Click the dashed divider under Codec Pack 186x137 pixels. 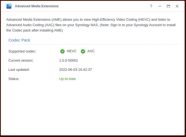93,44
